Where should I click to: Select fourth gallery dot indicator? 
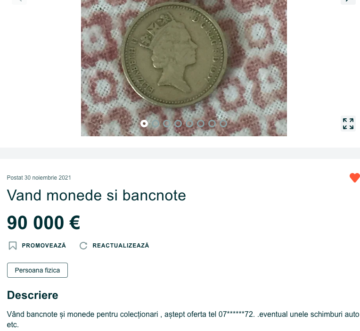point(178,124)
